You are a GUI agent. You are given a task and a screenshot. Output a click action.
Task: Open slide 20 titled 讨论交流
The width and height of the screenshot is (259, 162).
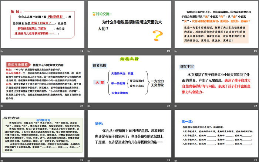pos(129,26)
